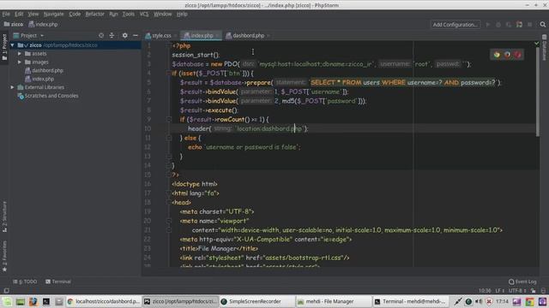Click the volume icon in system tray
549x308 pixels.
[x=479, y=301]
